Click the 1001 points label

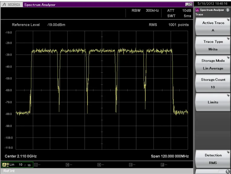(179, 25)
